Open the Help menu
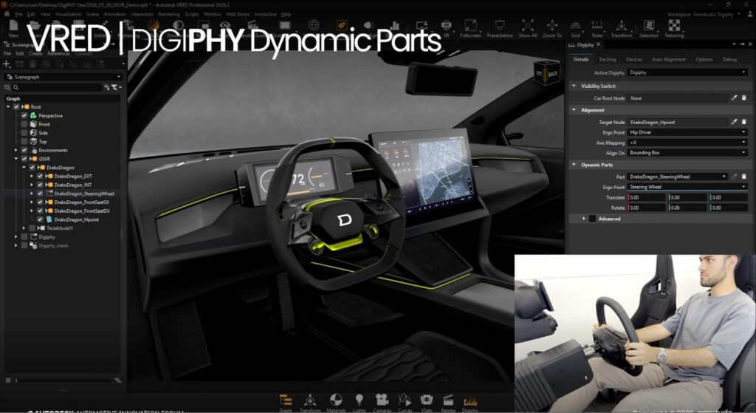The width and height of the screenshot is (756, 413). click(286, 14)
